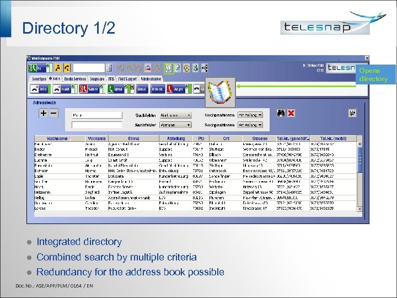The height and width of the screenshot is (298, 397).
Task: Click the table scrollbar up arrow
Action: (360, 144)
